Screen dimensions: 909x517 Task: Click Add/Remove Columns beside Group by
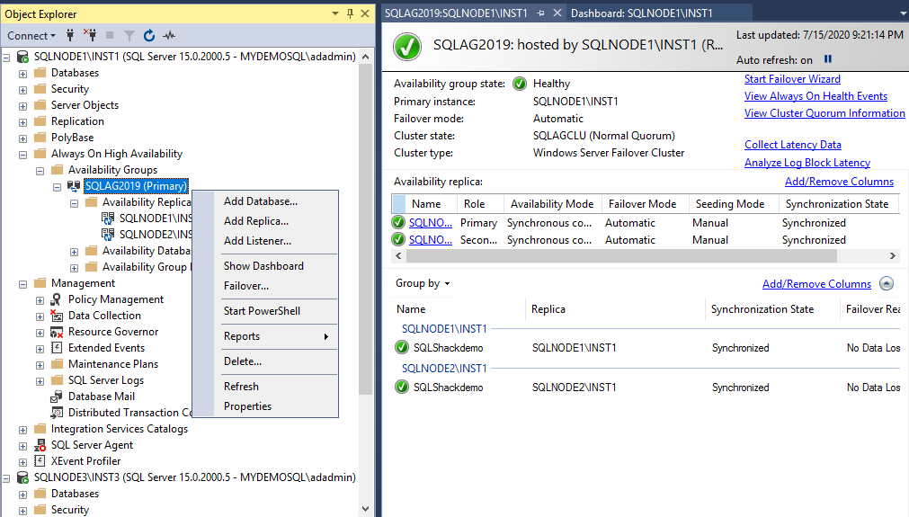click(816, 284)
